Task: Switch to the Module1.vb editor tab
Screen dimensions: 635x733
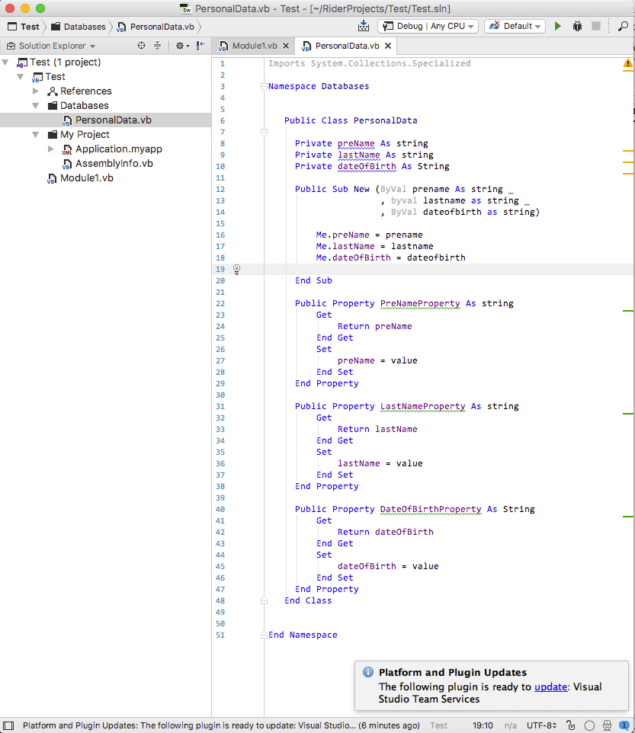Action: (255, 46)
